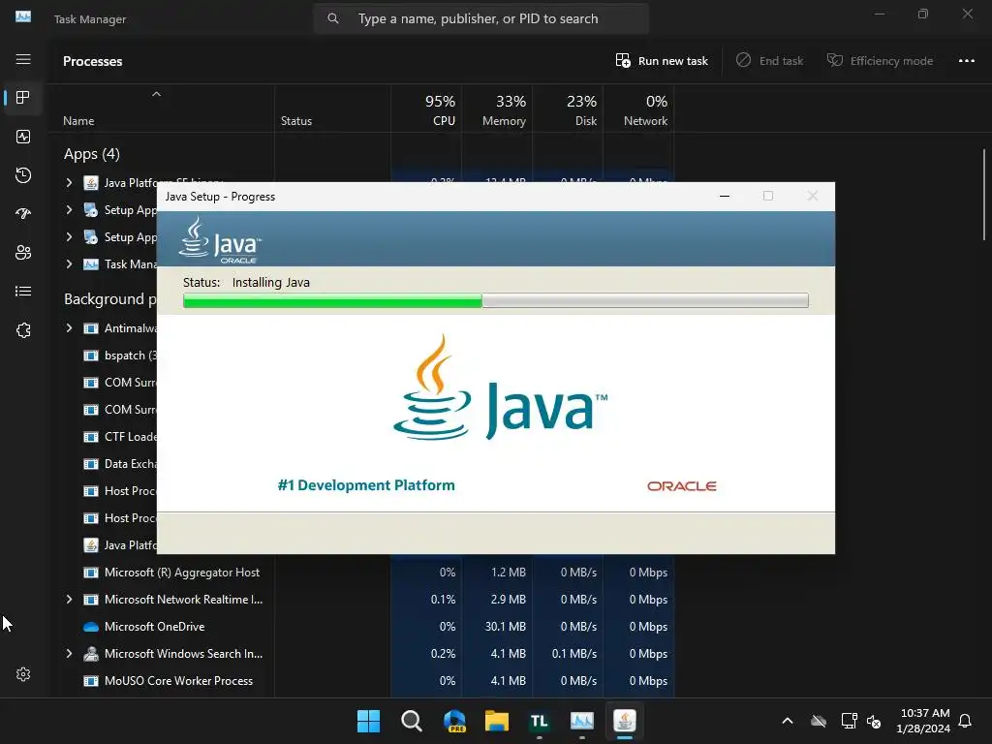Click the muted volume tray icon
This screenshot has height=744, width=992.
pyautogui.click(x=874, y=721)
